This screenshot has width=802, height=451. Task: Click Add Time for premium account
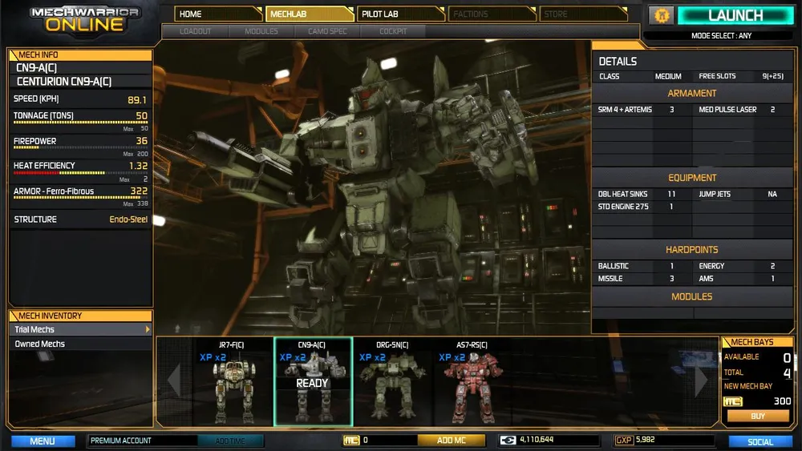tap(230, 441)
